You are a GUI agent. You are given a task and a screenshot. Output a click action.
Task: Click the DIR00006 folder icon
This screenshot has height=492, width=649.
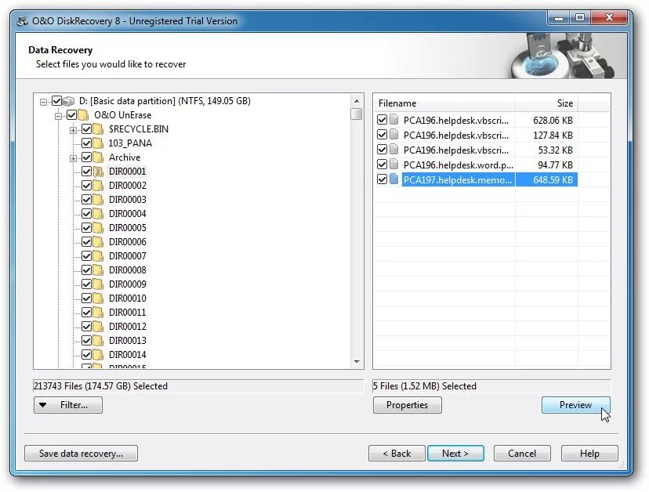point(98,241)
